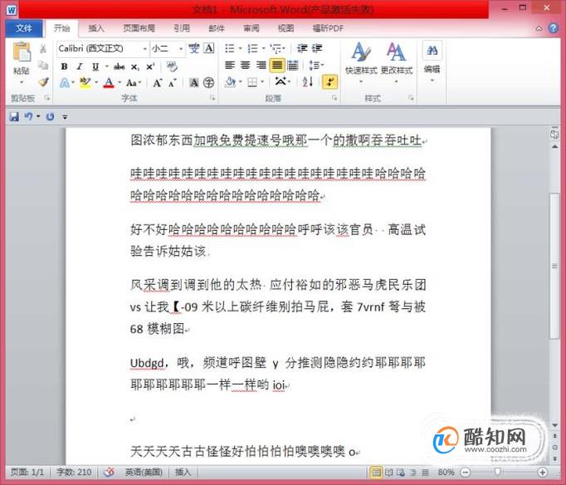566x485 pixels.
Task: Open the 文件 File tab
Action: click(24, 28)
